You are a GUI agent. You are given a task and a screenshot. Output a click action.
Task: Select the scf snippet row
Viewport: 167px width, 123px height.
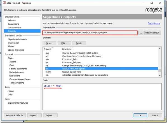tap(102, 56)
